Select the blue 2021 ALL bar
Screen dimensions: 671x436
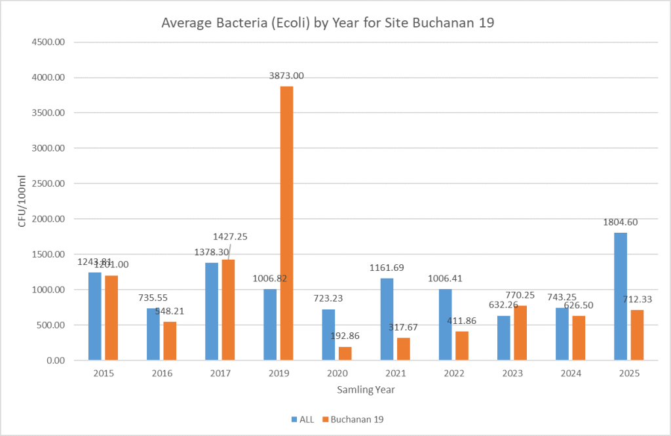[387, 319]
